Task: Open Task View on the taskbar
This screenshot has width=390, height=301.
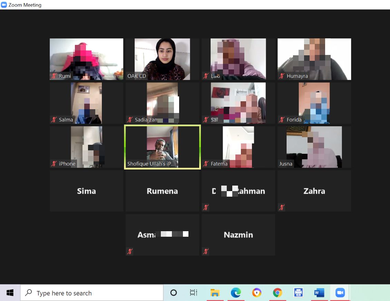Action: pos(194,293)
